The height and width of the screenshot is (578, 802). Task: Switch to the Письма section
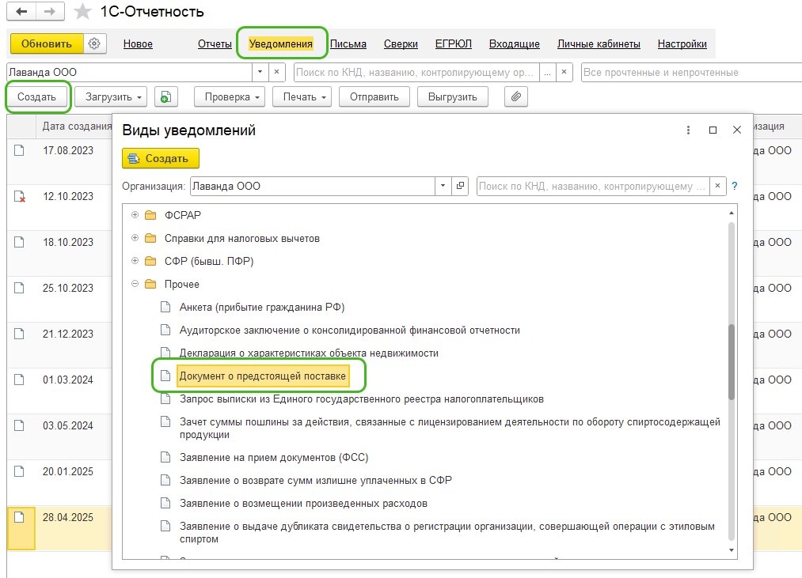tap(348, 44)
